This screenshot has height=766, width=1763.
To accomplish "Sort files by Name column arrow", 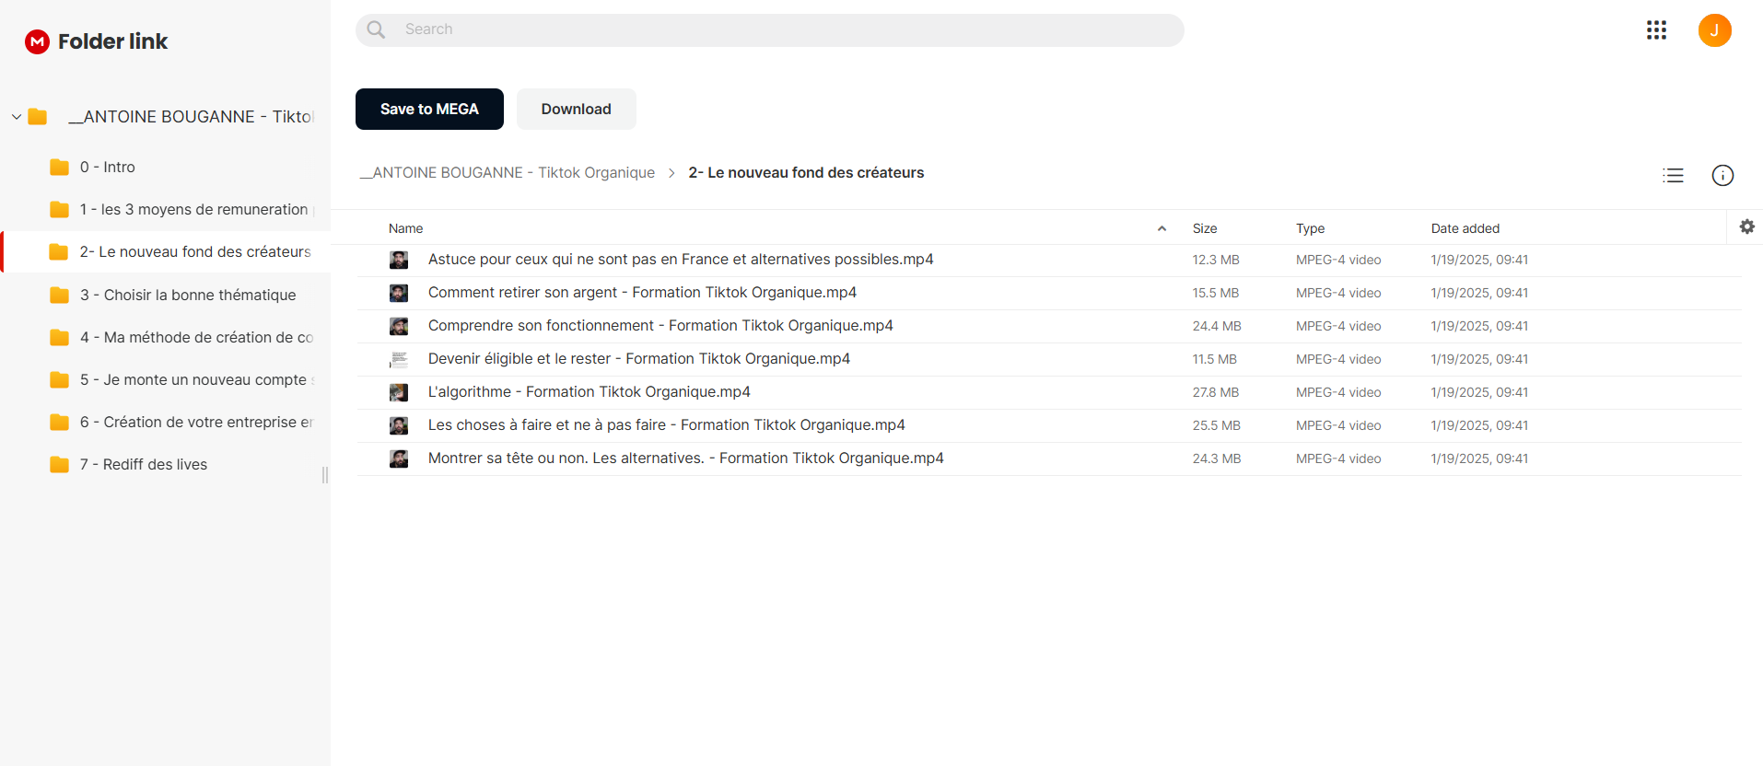I will coord(1162,228).
